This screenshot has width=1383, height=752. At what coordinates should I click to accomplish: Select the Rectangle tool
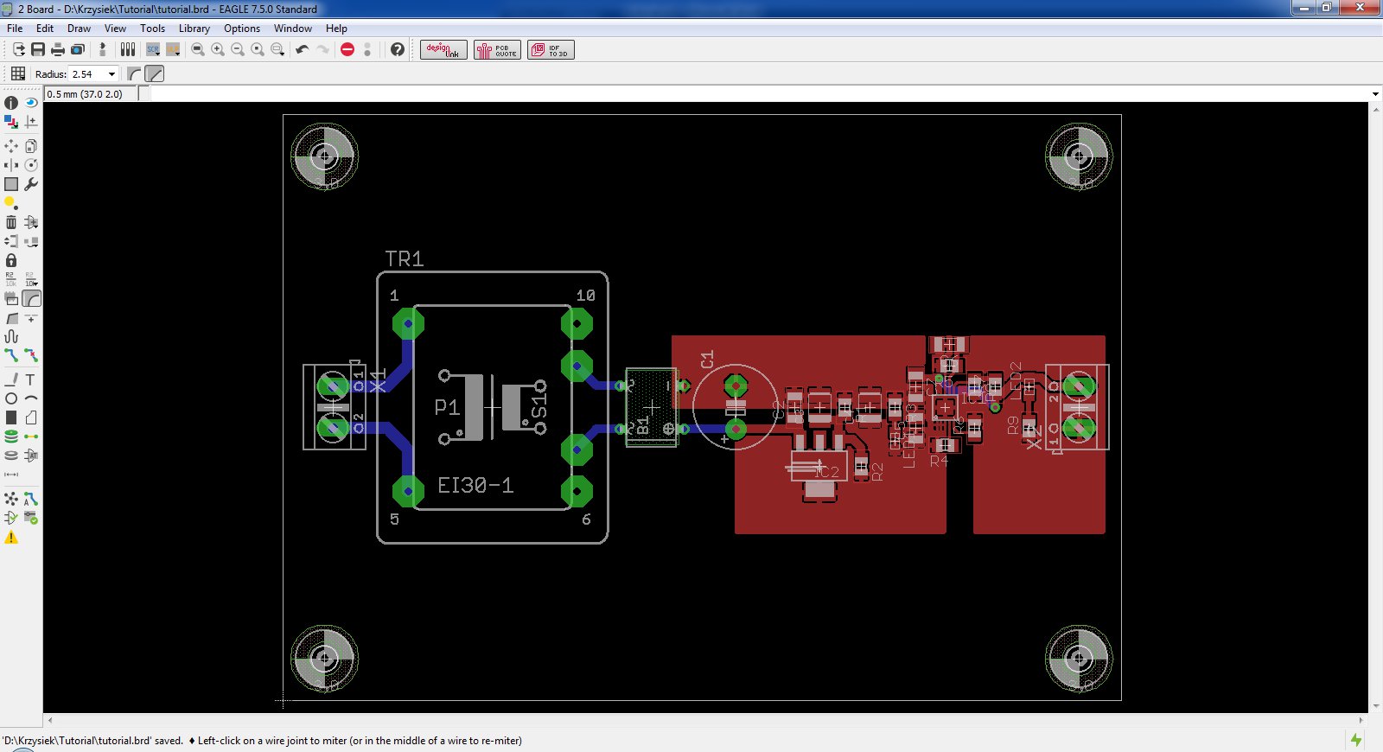tap(11, 417)
